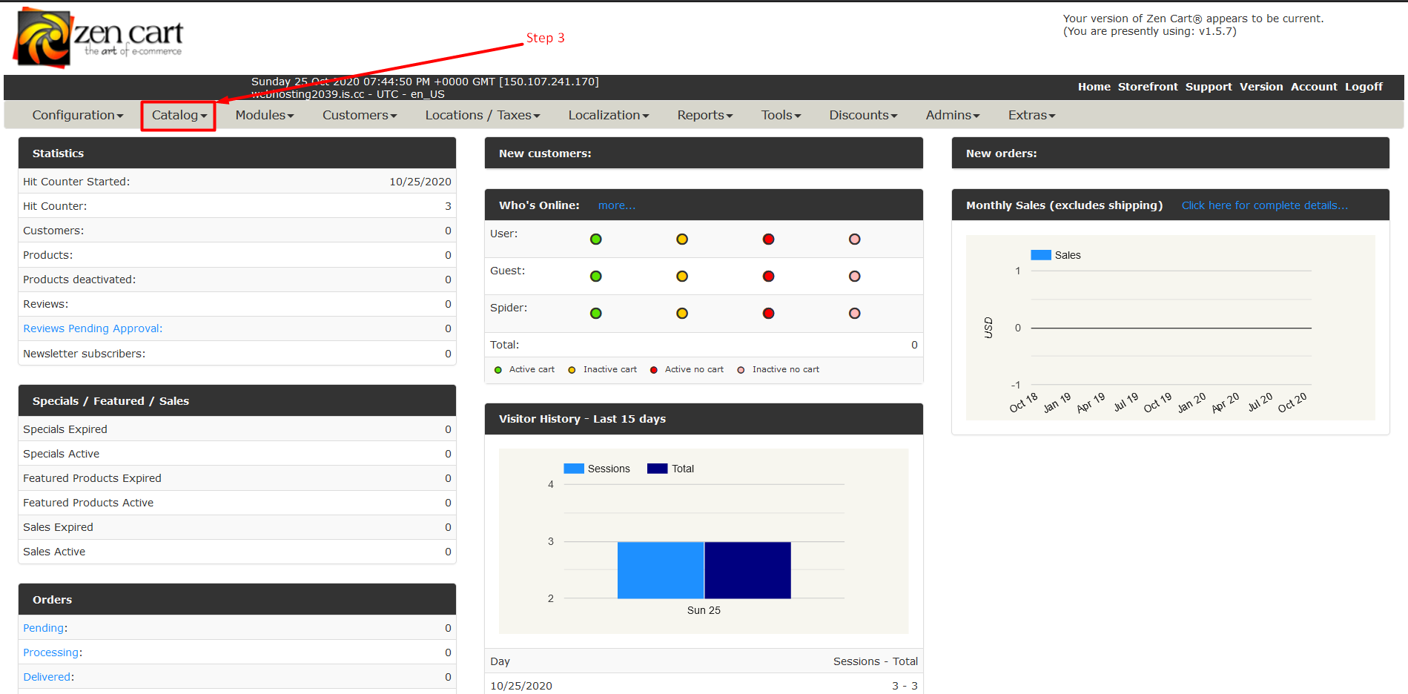Select Version in the top bar
1408x694 pixels.
pyautogui.click(x=1261, y=87)
